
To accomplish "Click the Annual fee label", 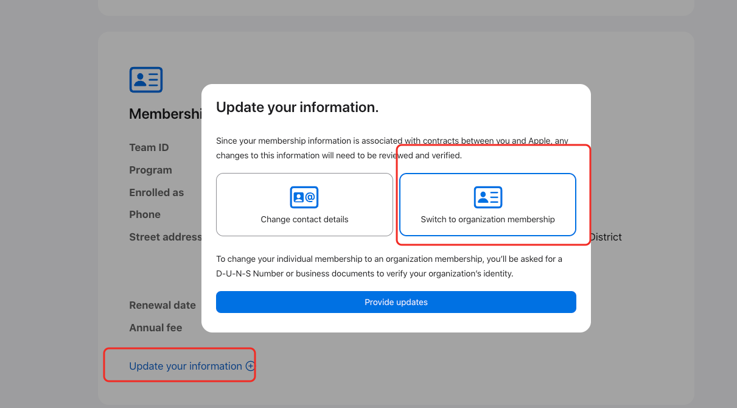I will 156,328.
